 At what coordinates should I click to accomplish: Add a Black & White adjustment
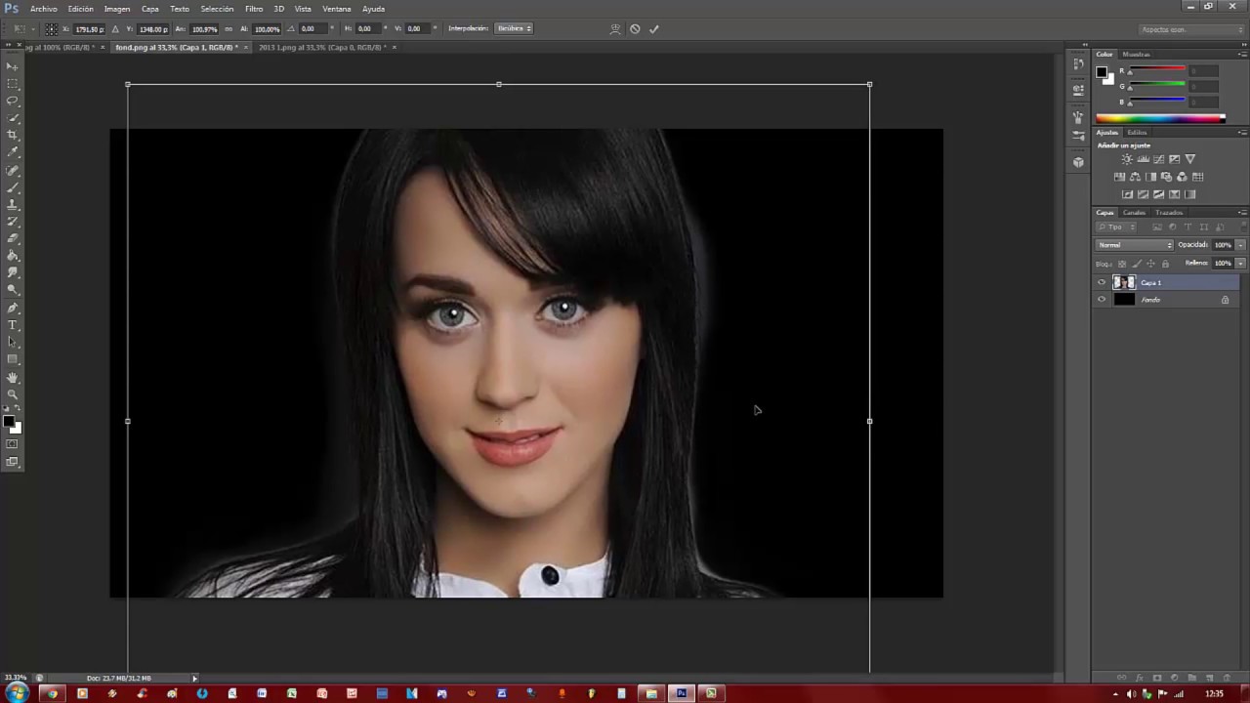click(x=1151, y=177)
